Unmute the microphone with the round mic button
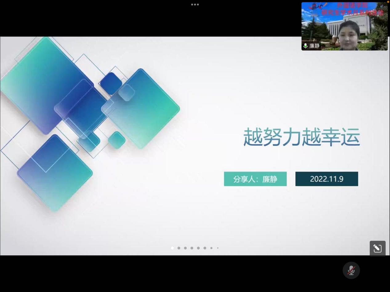 pyautogui.click(x=351, y=270)
